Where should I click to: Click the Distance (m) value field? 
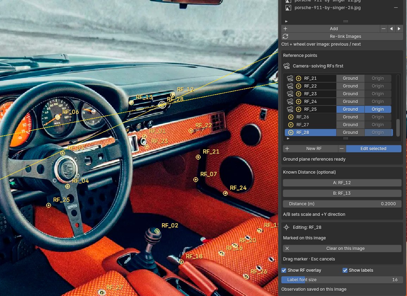point(342,204)
